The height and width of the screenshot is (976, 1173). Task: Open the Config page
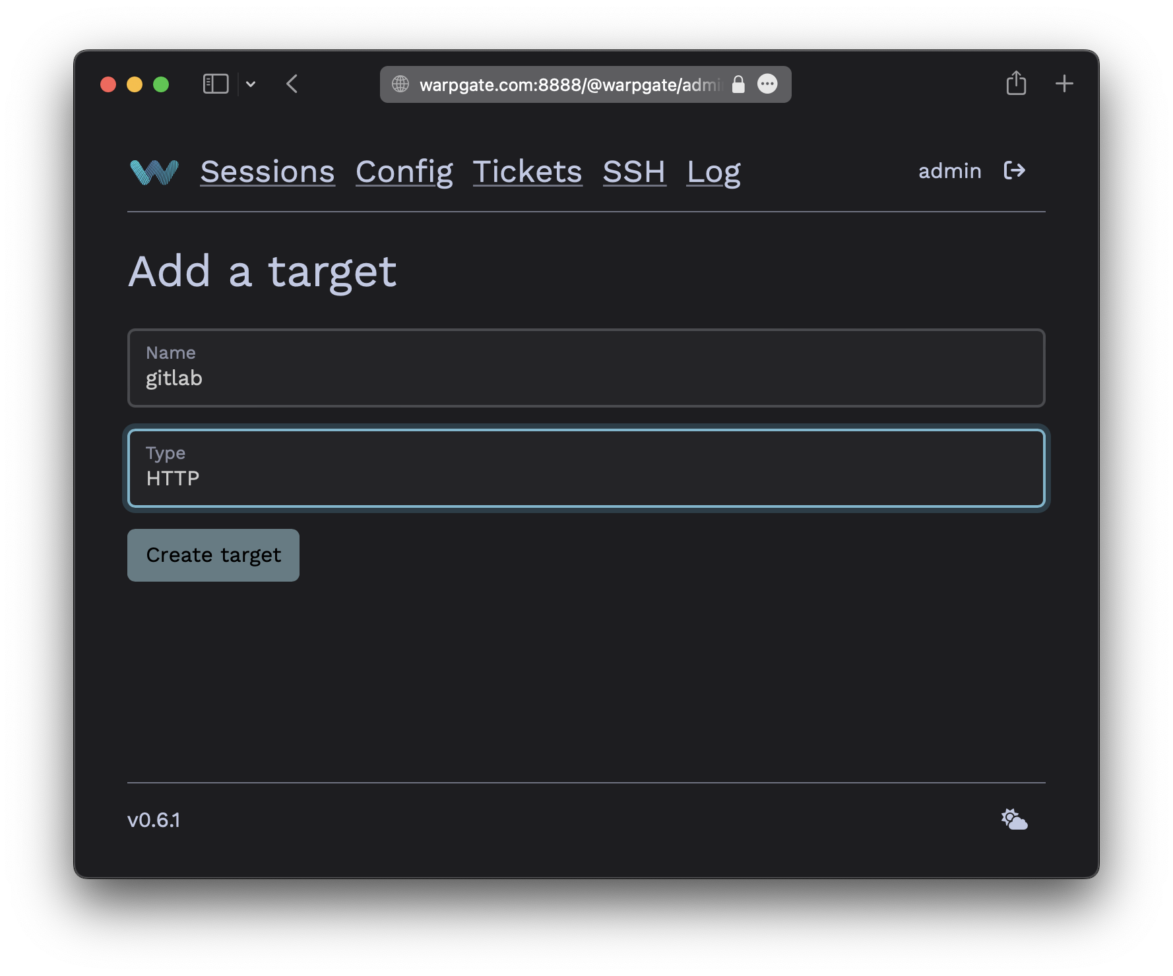point(404,172)
